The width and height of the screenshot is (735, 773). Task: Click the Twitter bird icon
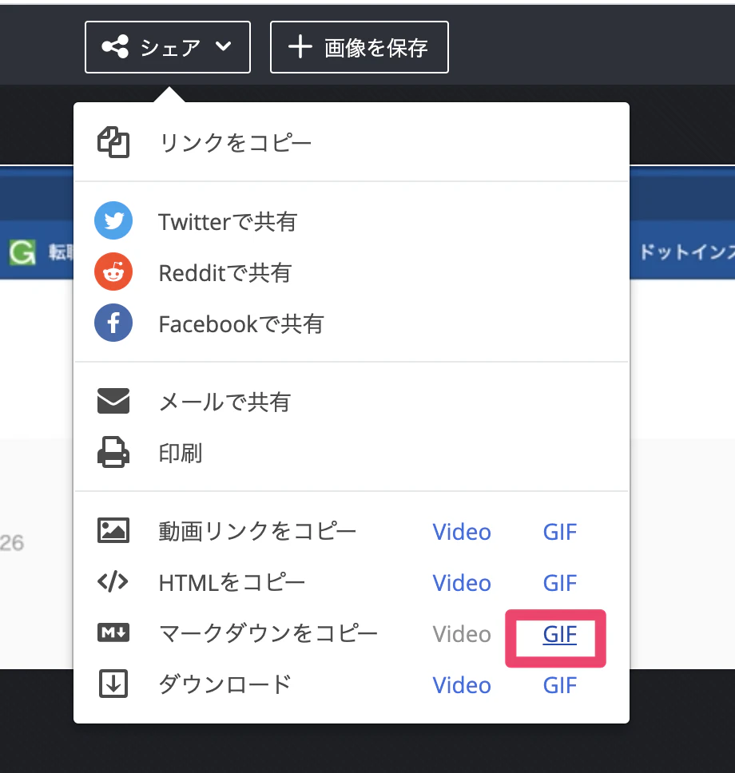click(x=113, y=220)
